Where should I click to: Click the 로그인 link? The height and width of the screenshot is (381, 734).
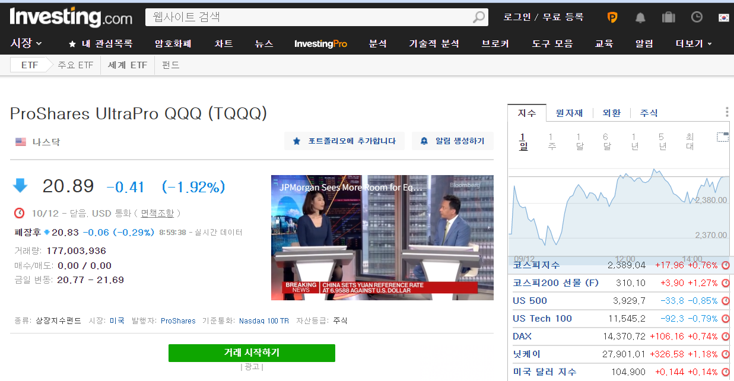[517, 17]
